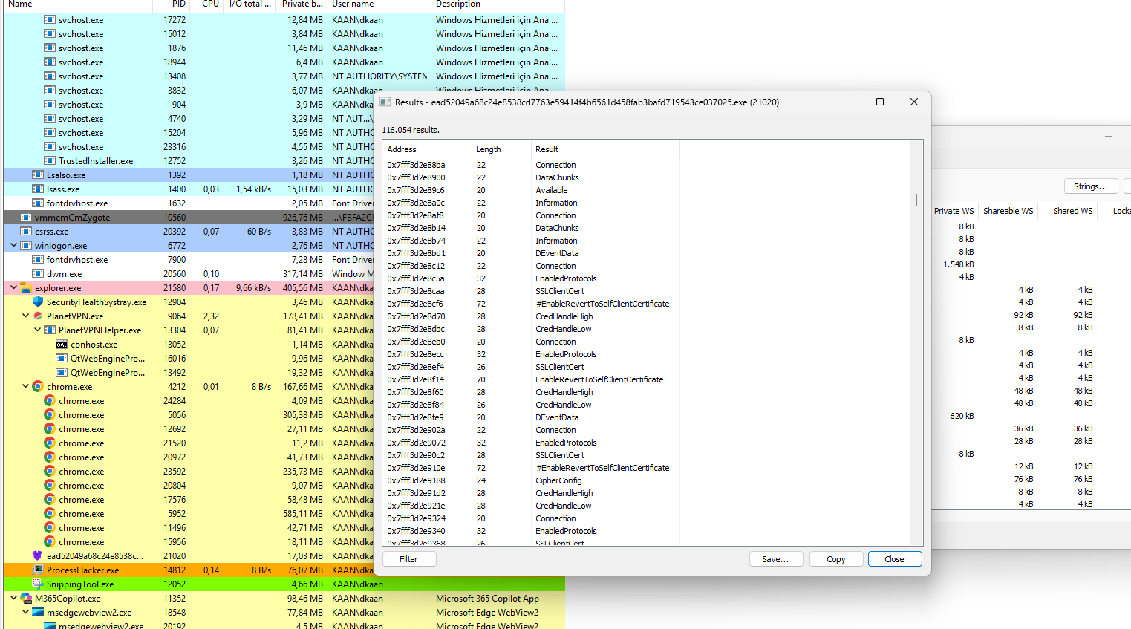Click the conhost.exe console icon
The image size is (1131, 629).
(x=62, y=345)
